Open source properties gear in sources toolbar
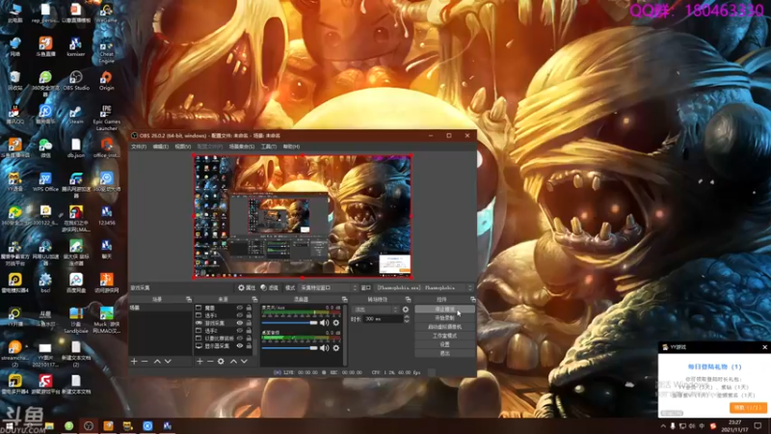 pyautogui.click(x=221, y=361)
